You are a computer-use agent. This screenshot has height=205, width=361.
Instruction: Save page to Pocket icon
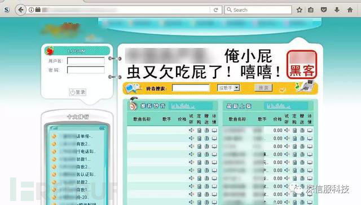coord(324,10)
